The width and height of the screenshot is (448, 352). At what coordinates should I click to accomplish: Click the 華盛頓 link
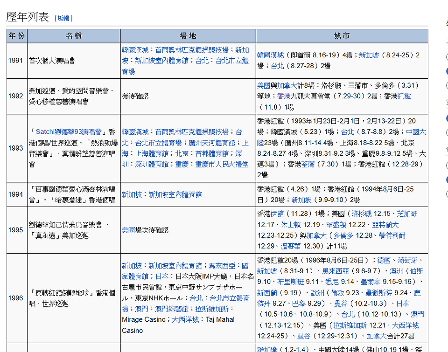coord(336,225)
